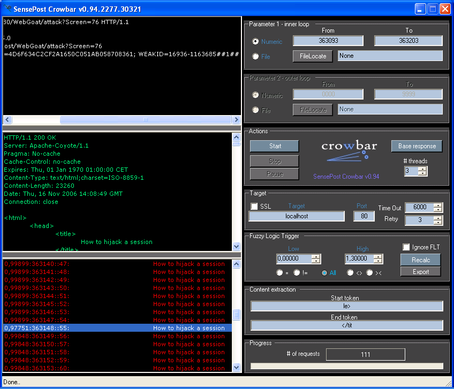454x389 pixels.
Task: Increase the number of threads spinner
Action: (422, 169)
